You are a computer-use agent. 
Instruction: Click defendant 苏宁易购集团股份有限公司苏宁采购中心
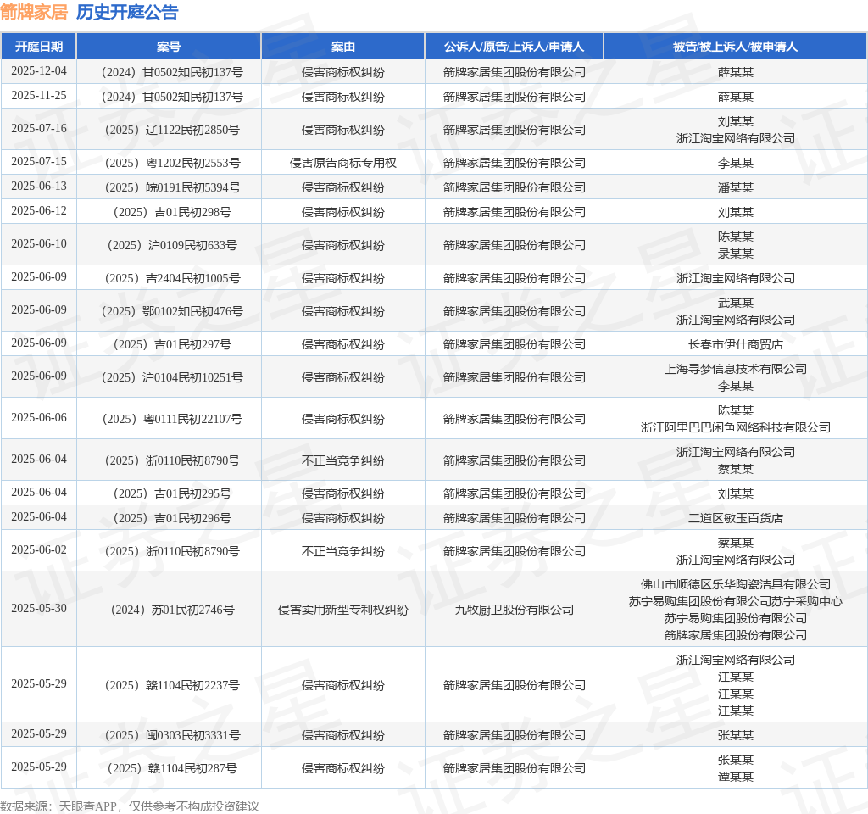(x=735, y=601)
